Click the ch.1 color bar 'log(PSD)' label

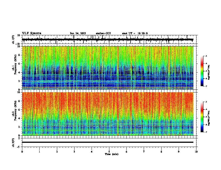209,72
